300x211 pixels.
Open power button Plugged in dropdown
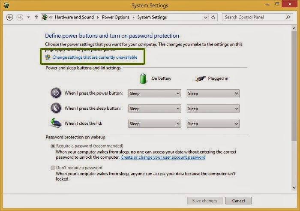[x=213, y=93]
